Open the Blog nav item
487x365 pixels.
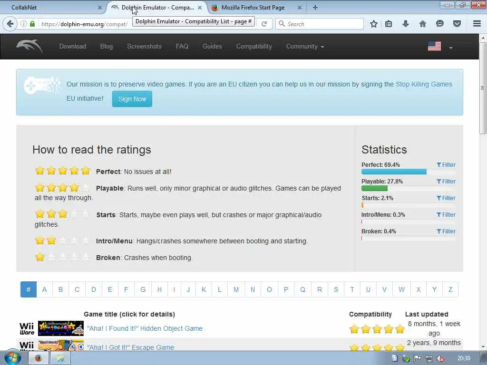(x=106, y=46)
